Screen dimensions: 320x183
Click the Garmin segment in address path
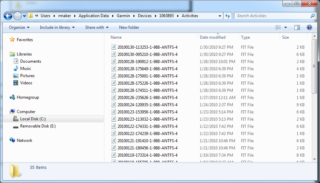point(123,16)
